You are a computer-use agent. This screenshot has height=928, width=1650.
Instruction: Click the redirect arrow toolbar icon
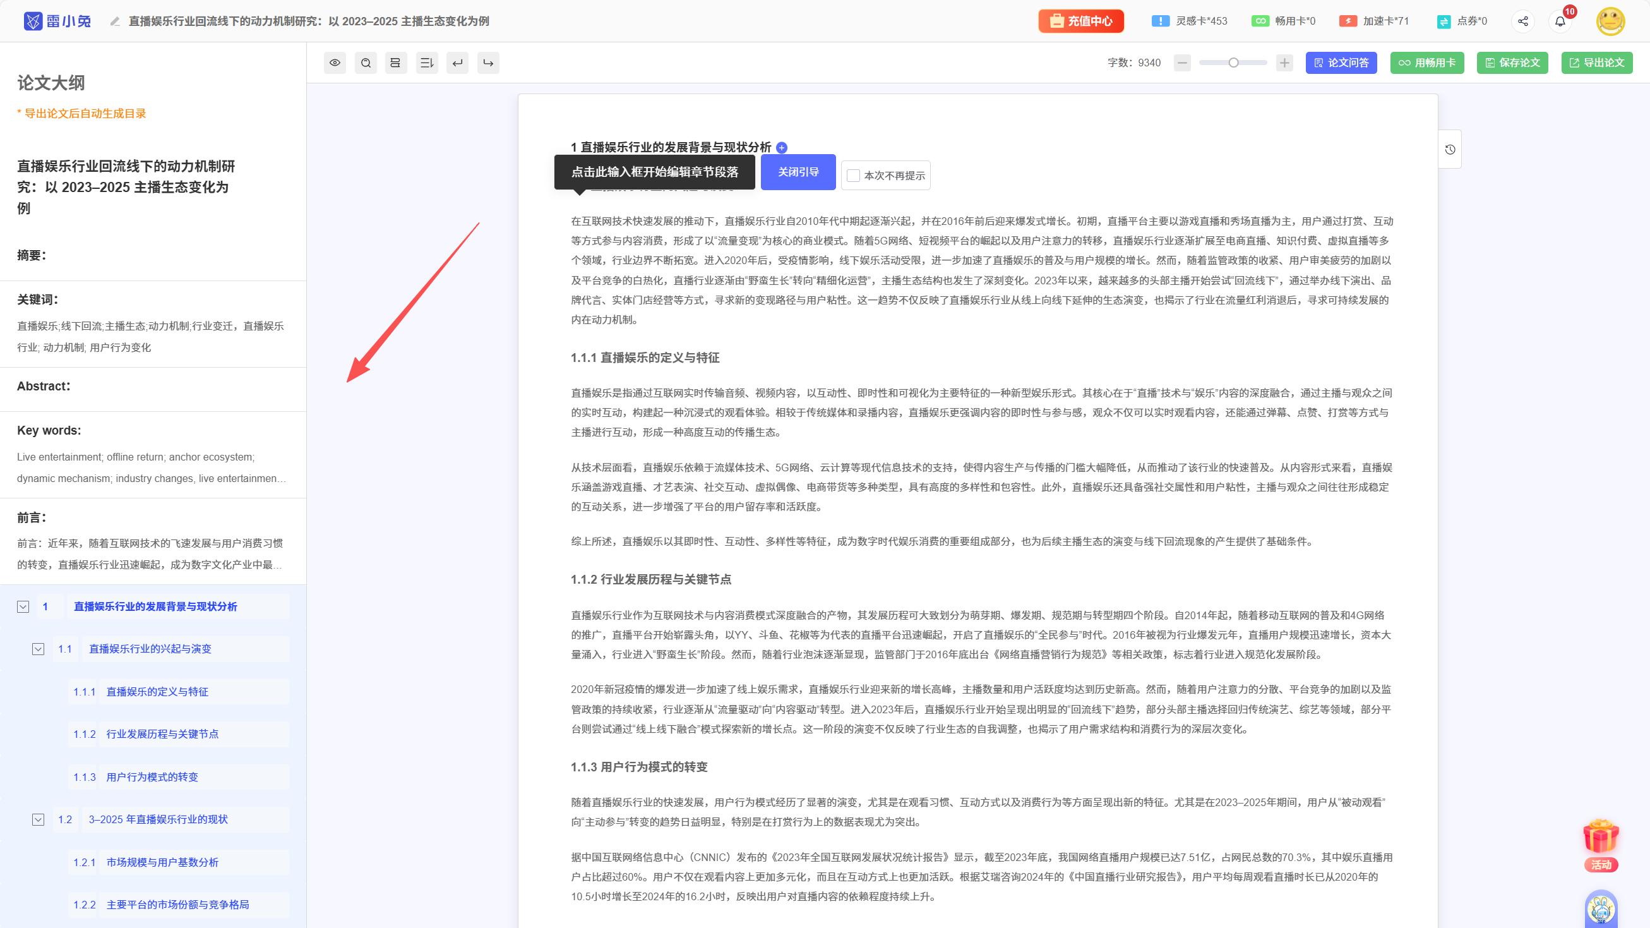pyautogui.click(x=488, y=62)
